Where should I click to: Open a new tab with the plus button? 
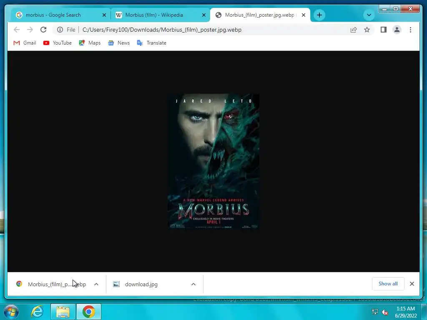pos(319,15)
